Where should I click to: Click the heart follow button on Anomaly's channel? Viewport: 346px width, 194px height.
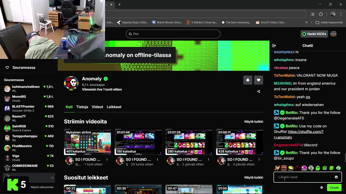pyautogui.click(x=258, y=80)
